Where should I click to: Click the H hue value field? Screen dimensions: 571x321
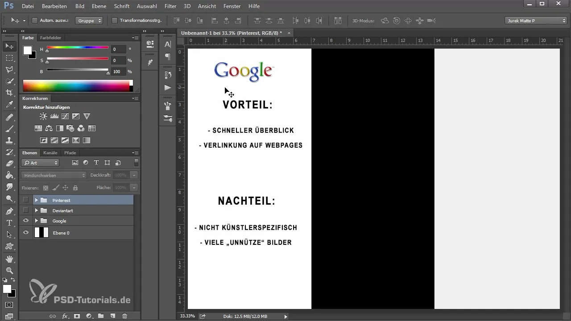point(118,49)
